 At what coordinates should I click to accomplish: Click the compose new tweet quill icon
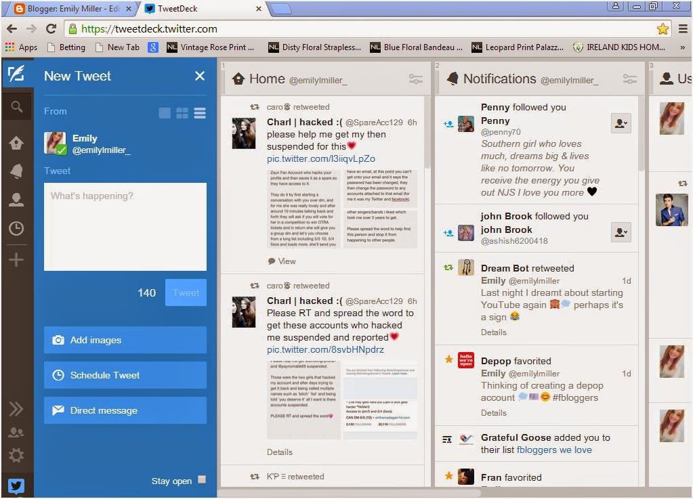coord(17,74)
